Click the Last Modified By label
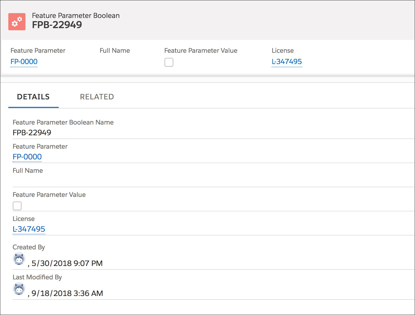This screenshot has width=415, height=315. click(x=37, y=277)
